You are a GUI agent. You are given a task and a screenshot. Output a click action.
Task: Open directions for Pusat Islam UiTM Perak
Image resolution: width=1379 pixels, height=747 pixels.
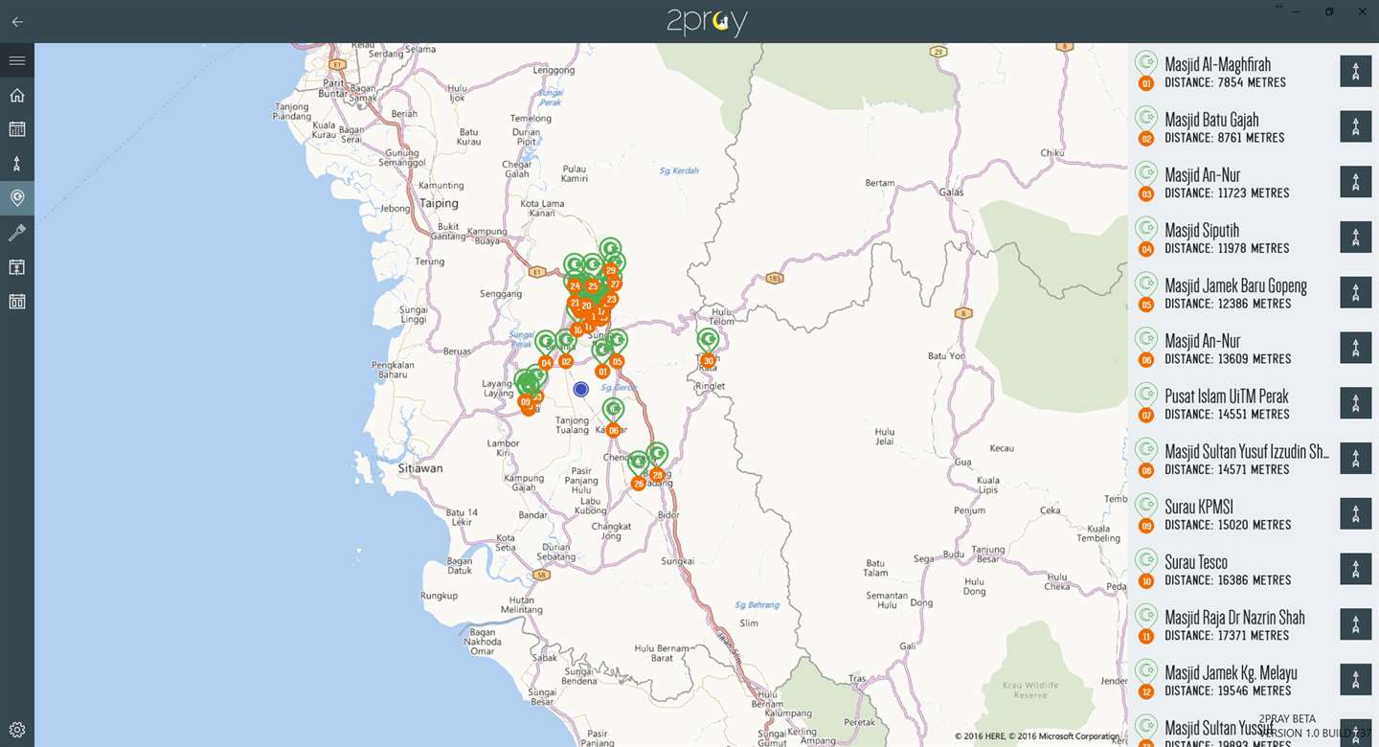pyautogui.click(x=1355, y=403)
